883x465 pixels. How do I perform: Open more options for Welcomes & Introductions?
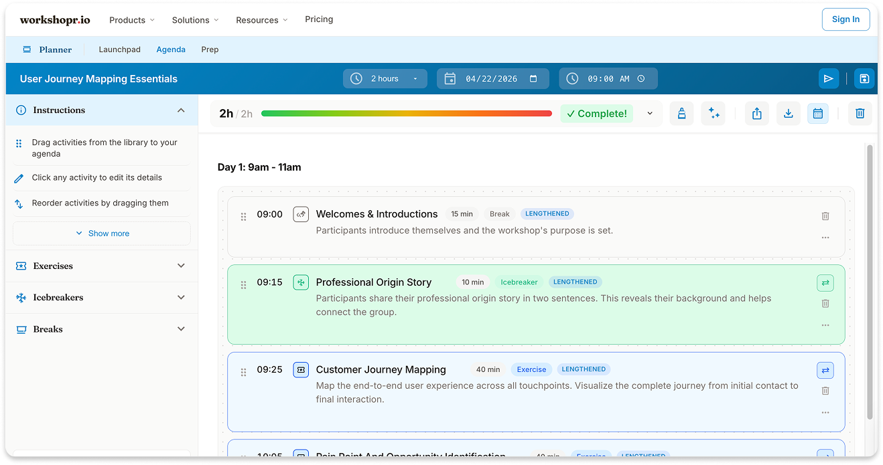(x=825, y=238)
